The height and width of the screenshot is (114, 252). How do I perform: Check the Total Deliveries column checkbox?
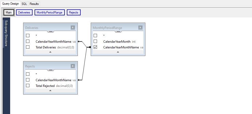pos(28,47)
